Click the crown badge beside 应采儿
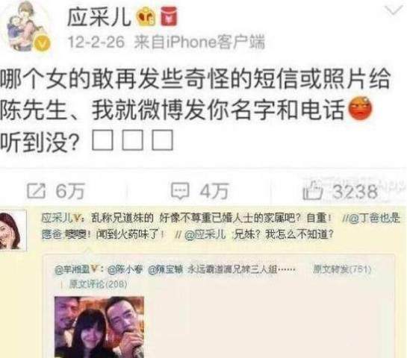The width and height of the screenshot is (407, 358). [146, 16]
